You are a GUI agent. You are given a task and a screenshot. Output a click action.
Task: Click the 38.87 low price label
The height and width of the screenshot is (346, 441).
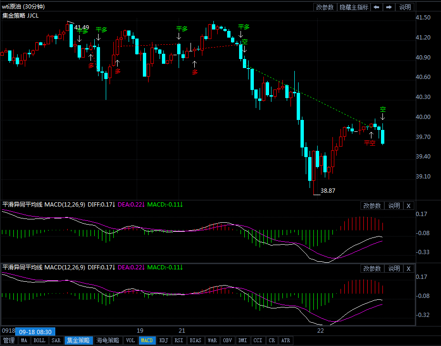(x=328, y=191)
